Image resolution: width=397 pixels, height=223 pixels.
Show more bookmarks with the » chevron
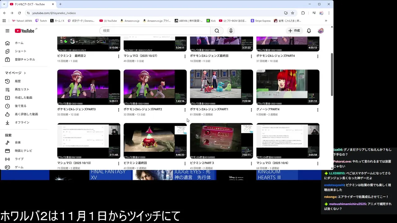(326, 21)
